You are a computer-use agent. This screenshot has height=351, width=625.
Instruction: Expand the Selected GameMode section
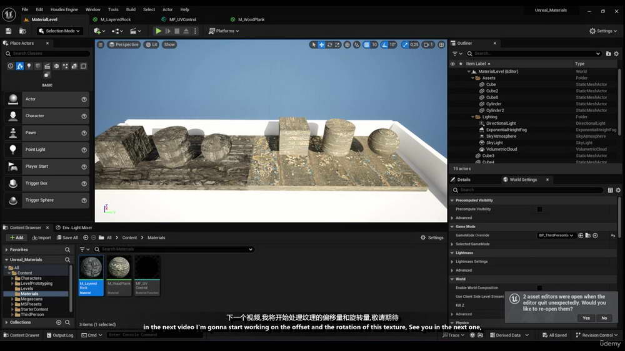point(452,244)
